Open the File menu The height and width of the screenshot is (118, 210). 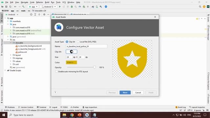point(7,2)
